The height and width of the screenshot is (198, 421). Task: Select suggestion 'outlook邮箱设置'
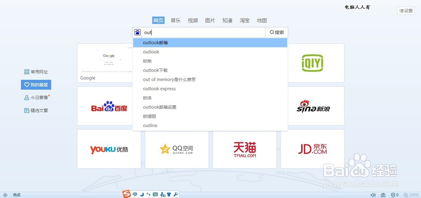click(x=210, y=107)
